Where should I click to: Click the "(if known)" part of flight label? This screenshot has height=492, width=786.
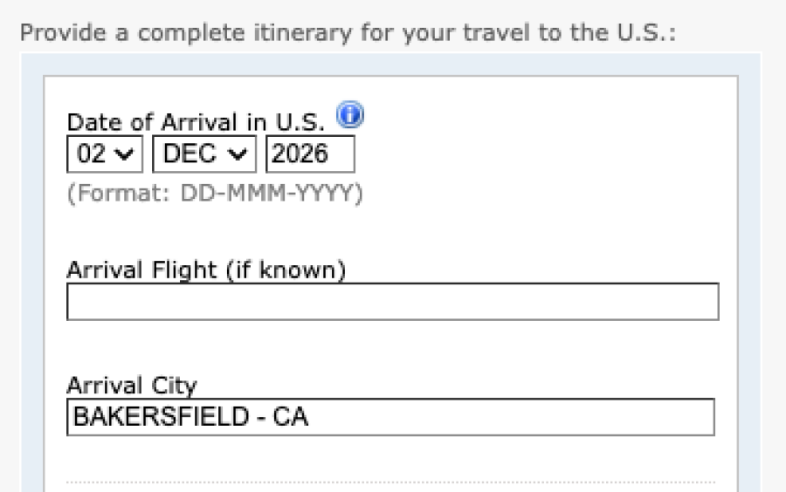click(286, 270)
